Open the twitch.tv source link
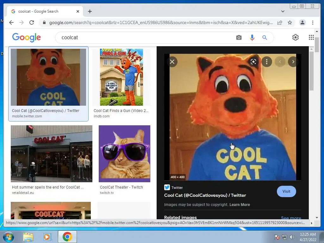The width and height of the screenshot is (324, 243). [107, 193]
